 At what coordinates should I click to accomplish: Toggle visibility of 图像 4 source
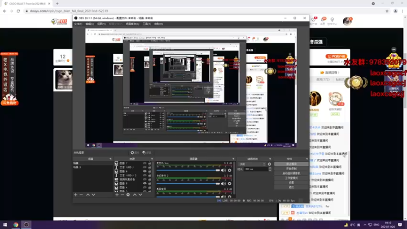pos(144,187)
